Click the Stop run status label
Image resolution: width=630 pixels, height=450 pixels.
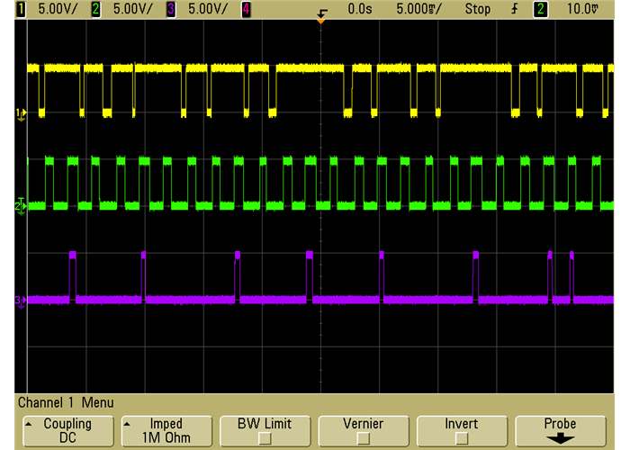click(477, 9)
